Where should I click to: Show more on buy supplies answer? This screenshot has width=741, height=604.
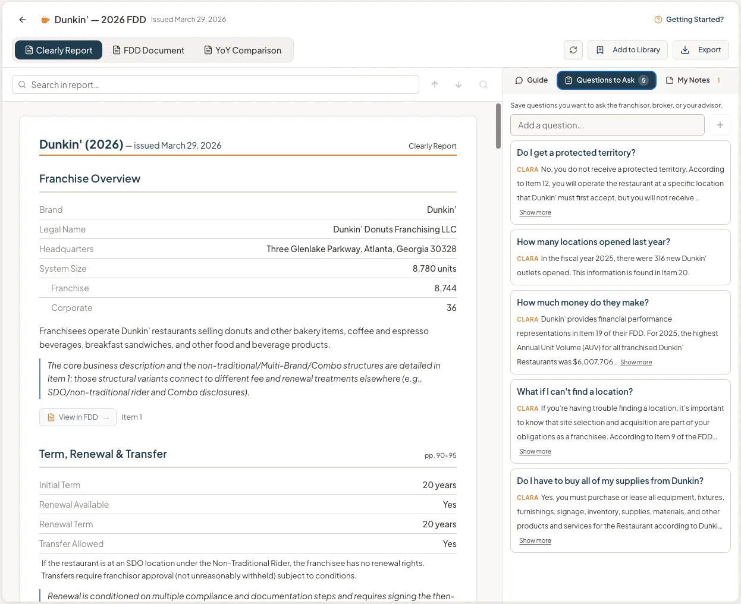click(535, 540)
